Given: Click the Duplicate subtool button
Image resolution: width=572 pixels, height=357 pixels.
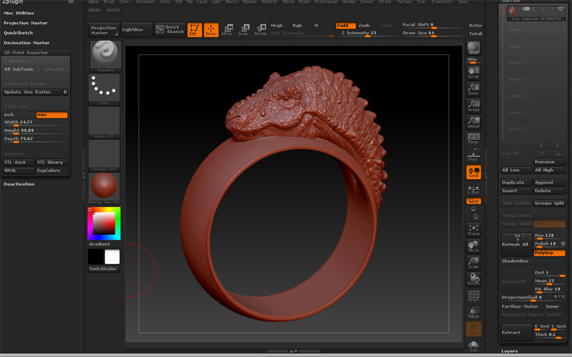Looking at the screenshot, I should tap(516, 182).
